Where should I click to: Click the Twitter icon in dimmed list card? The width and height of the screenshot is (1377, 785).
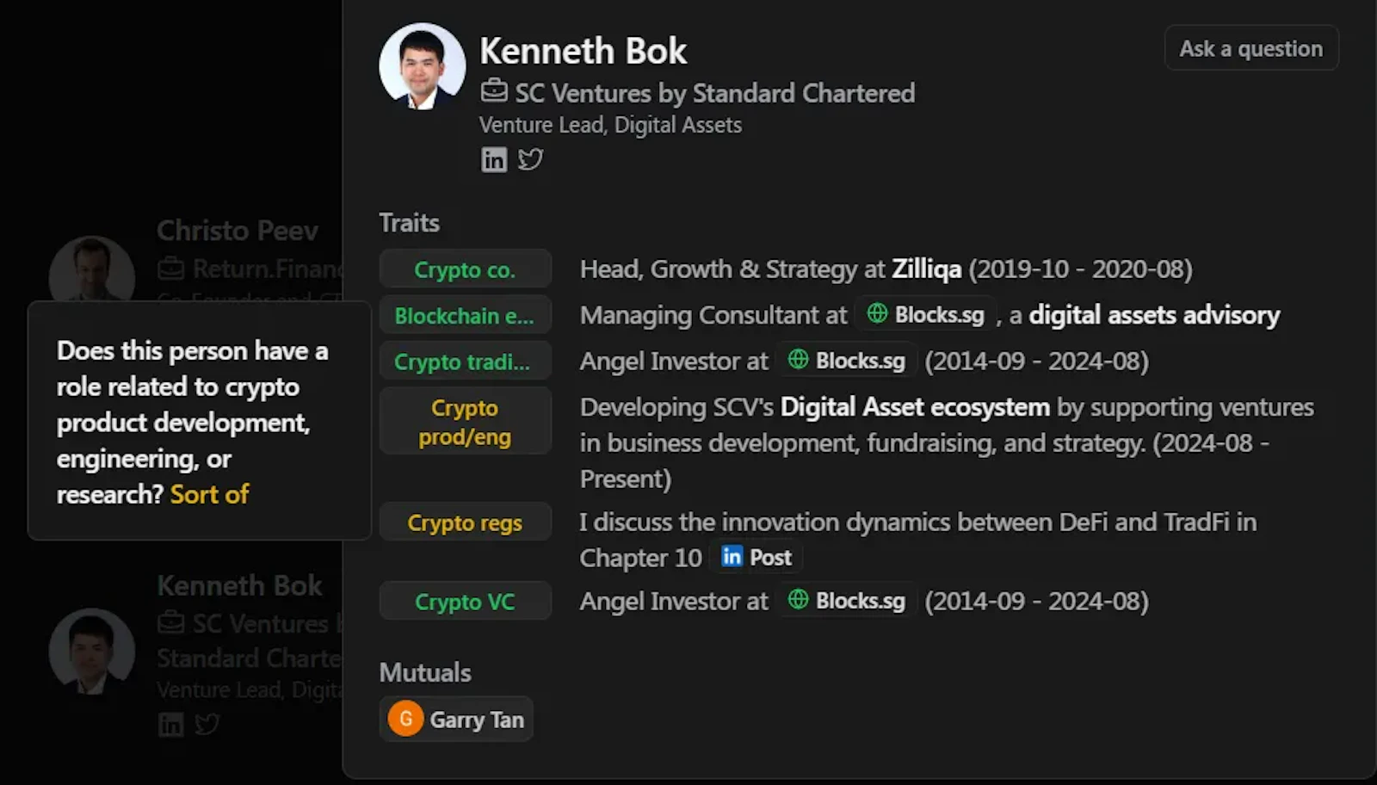pos(207,725)
